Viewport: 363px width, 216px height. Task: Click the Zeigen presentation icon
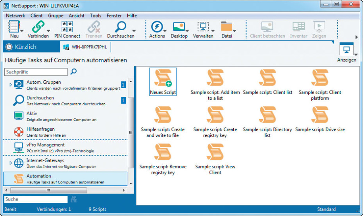[x=319, y=27]
